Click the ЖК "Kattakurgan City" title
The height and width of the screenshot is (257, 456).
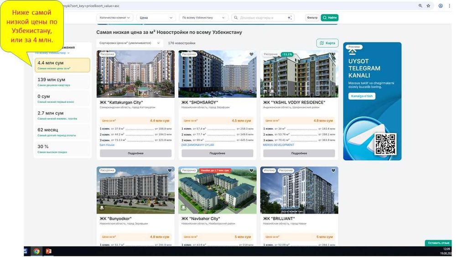pos(121,102)
